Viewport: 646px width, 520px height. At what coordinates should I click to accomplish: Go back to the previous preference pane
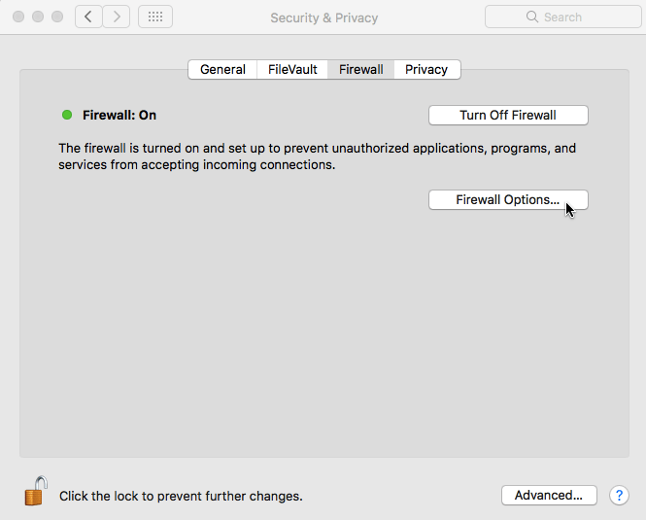point(88,17)
